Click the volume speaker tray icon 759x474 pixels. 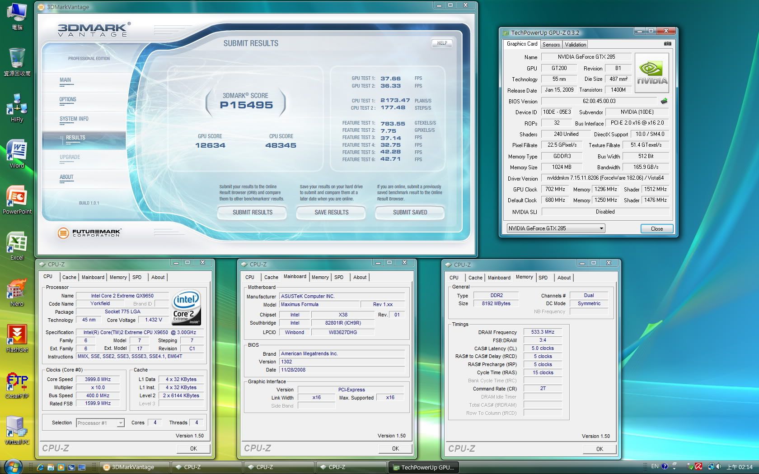(719, 467)
